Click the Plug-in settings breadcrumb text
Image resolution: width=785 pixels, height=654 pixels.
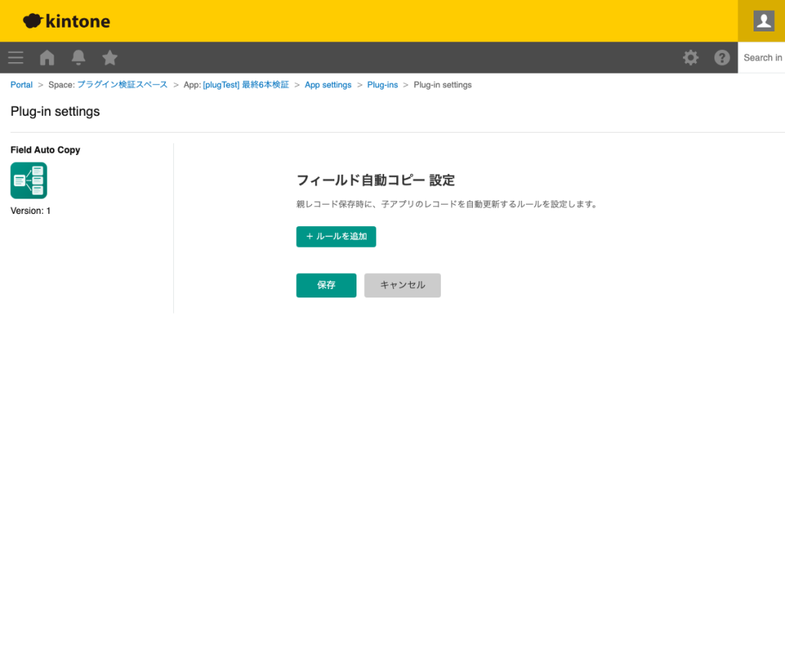(442, 84)
